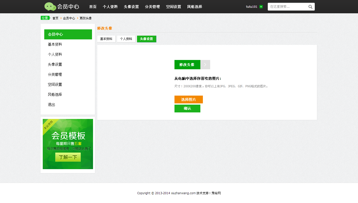358x203 pixels.
Task: Click the green 位置 breadcrumb tag
Action: coord(45,18)
